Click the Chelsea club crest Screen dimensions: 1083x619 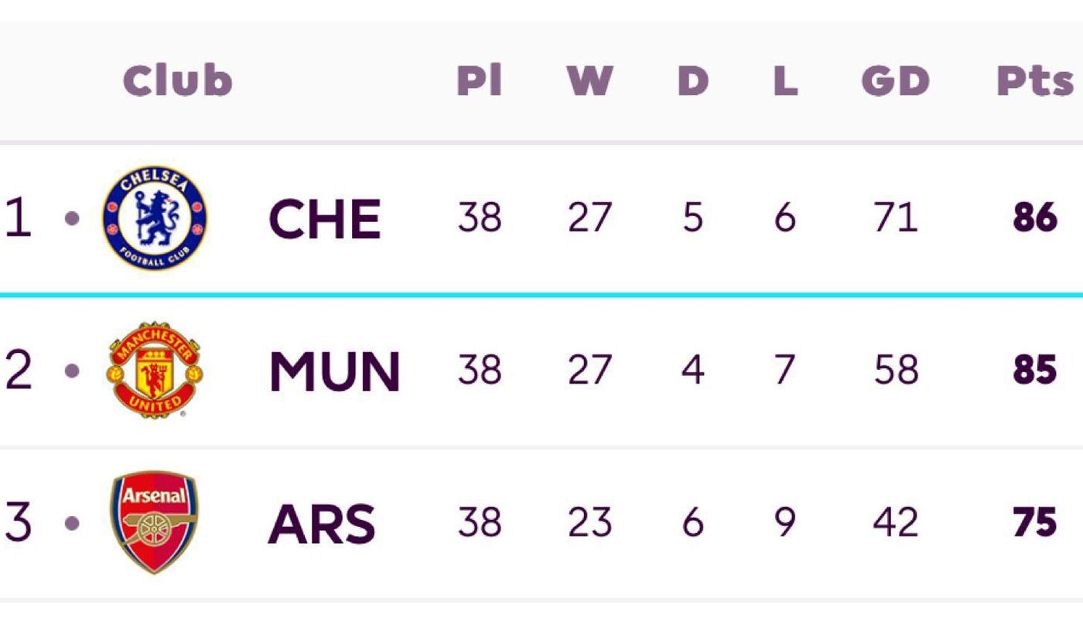155,218
